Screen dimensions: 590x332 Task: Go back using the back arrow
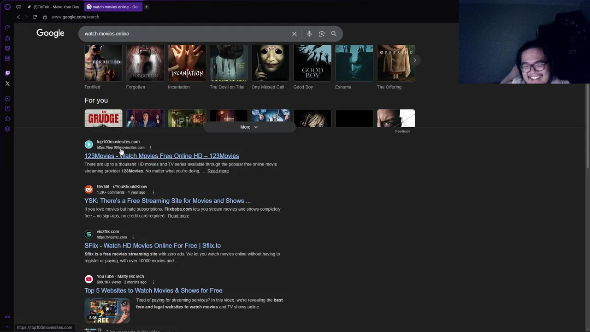(18, 17)
